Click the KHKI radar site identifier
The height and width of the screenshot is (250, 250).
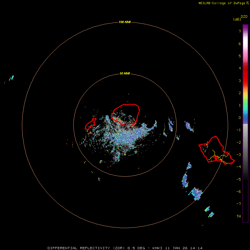click(157, 248)
